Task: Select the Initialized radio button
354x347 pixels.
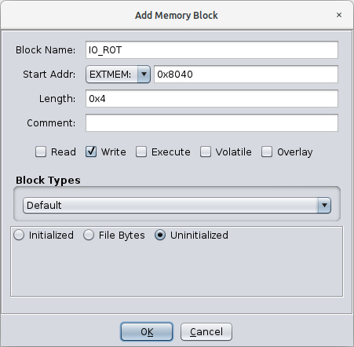Action: tap(19, 235)
